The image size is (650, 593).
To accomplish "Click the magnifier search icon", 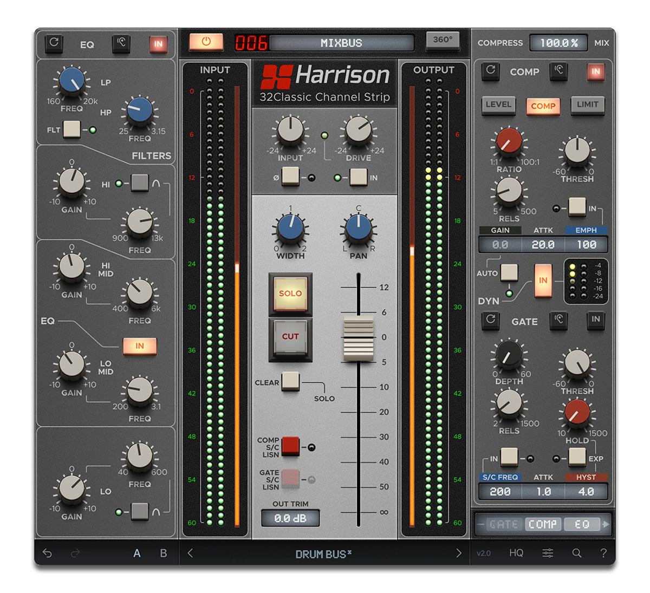I will (577, 553).
